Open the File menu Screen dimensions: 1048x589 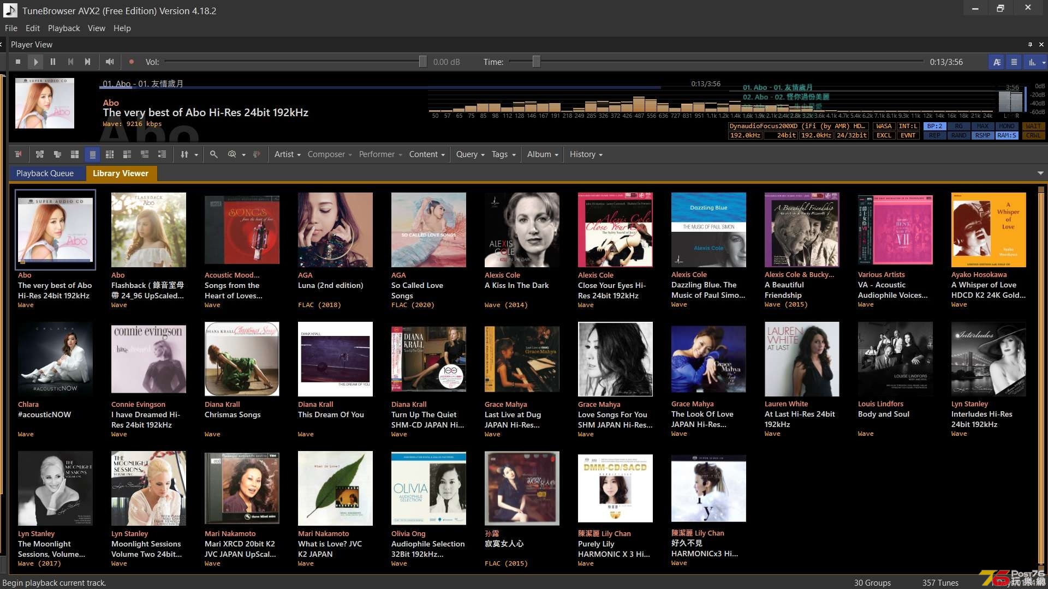point(11,28)
